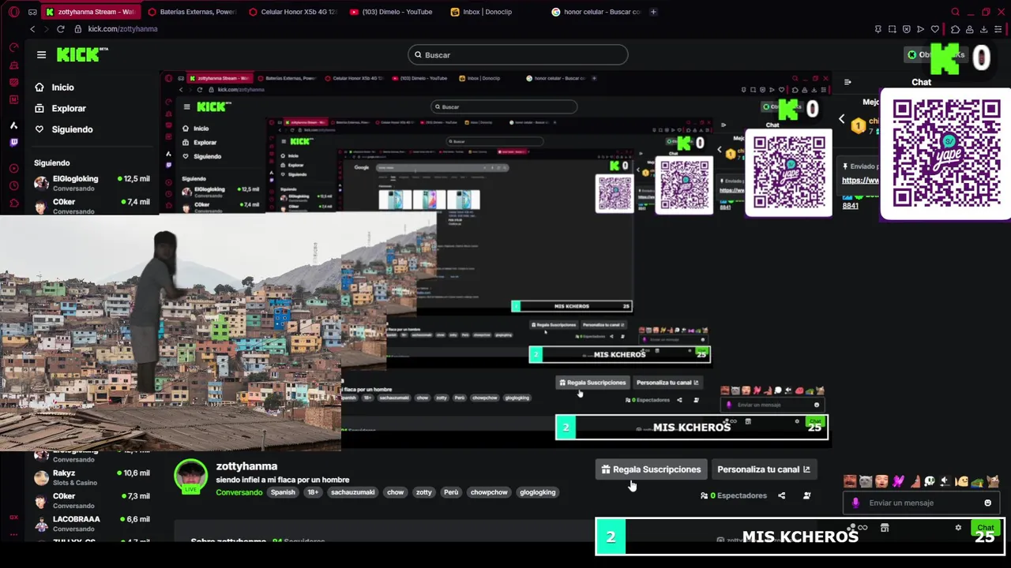1011x568 pixels.
Task: Open Opera main menu logo
Action: point(13,12)
